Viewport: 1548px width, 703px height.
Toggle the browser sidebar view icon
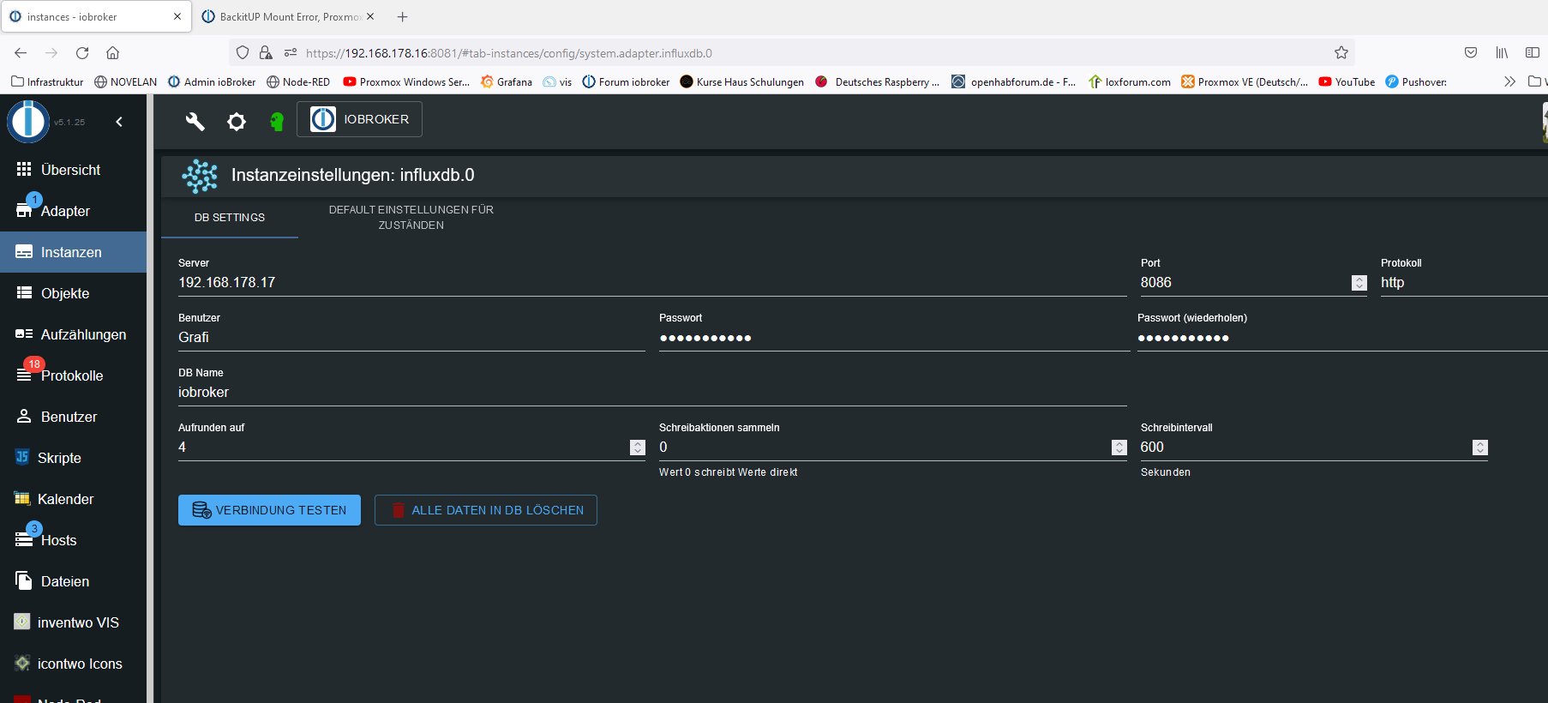click(1533, 53)
